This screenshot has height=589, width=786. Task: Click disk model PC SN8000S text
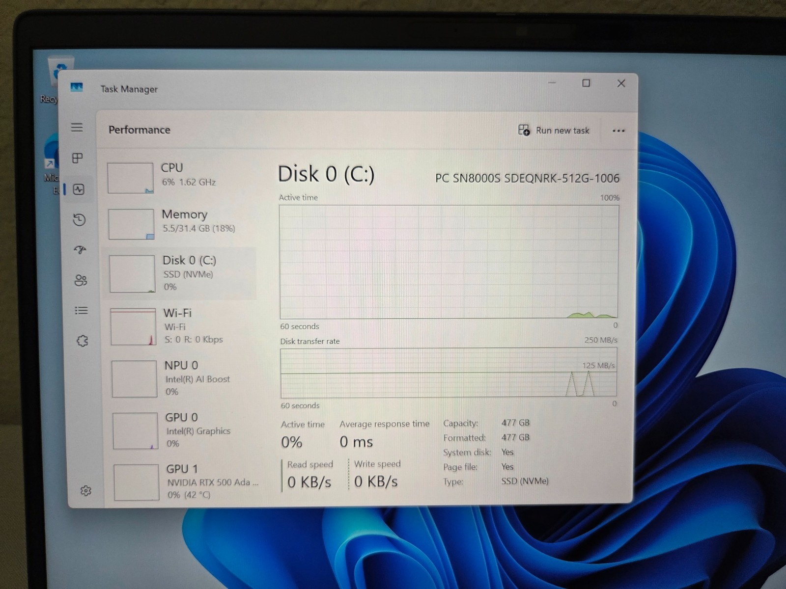pos(527,178)
